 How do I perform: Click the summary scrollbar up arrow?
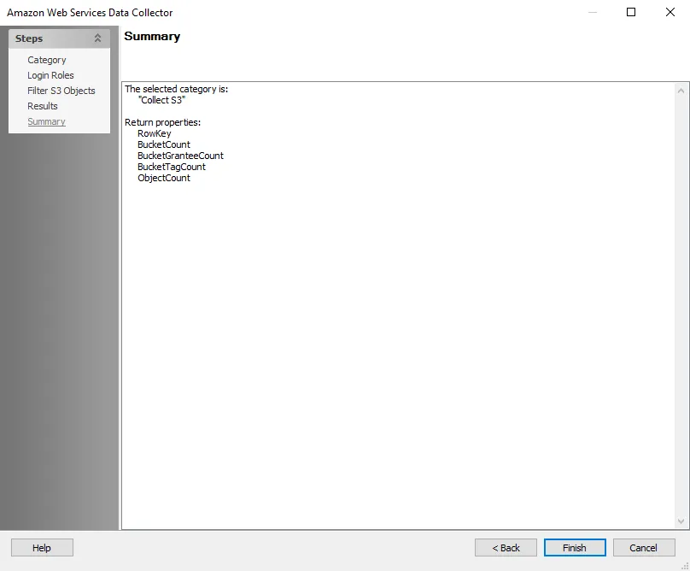coord(681,91)
